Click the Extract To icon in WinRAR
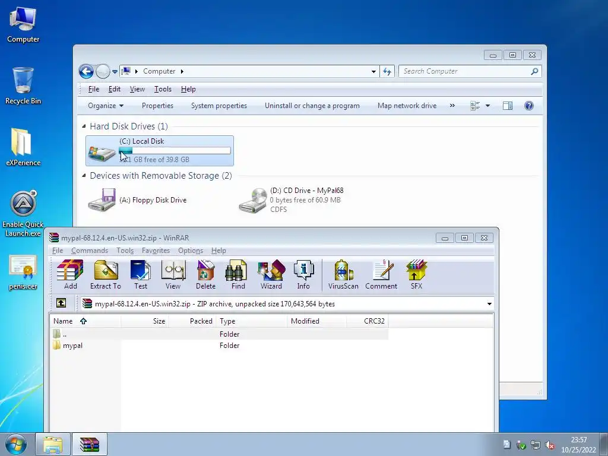 point(106,274)
